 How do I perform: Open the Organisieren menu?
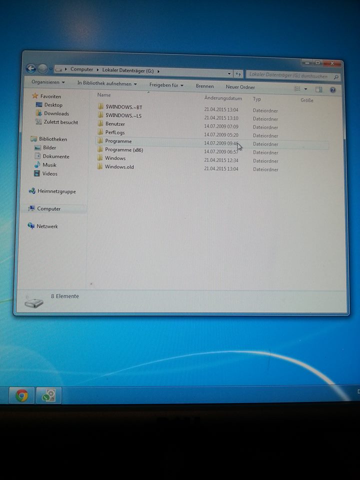[x=48, y=82]
